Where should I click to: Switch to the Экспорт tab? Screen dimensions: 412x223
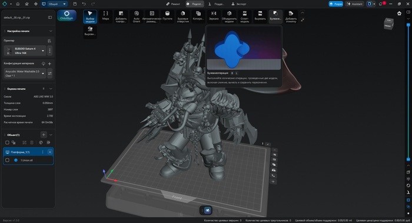(239, 4)
